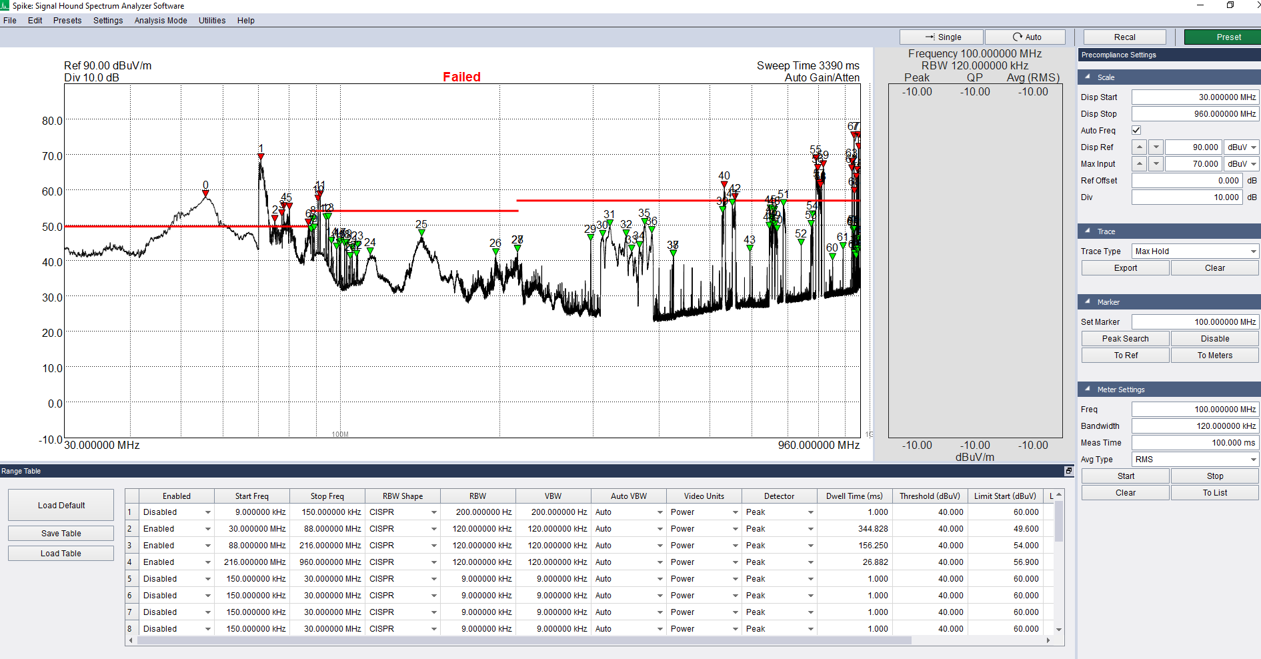Switch to Auto continuous sweep
The height and width of the screenshot is (659, 1261).
click(1025, 37)
